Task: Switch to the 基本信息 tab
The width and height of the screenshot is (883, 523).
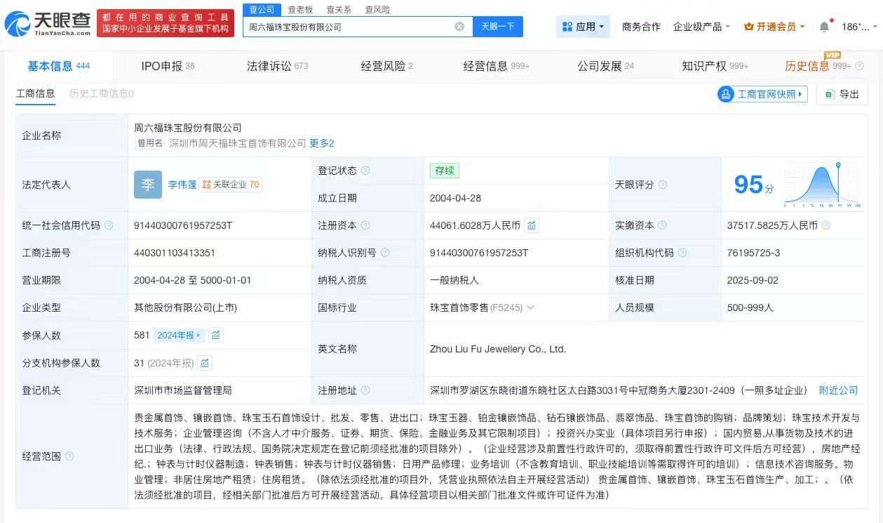Action: pyautogui.click(x=59, y=66)
